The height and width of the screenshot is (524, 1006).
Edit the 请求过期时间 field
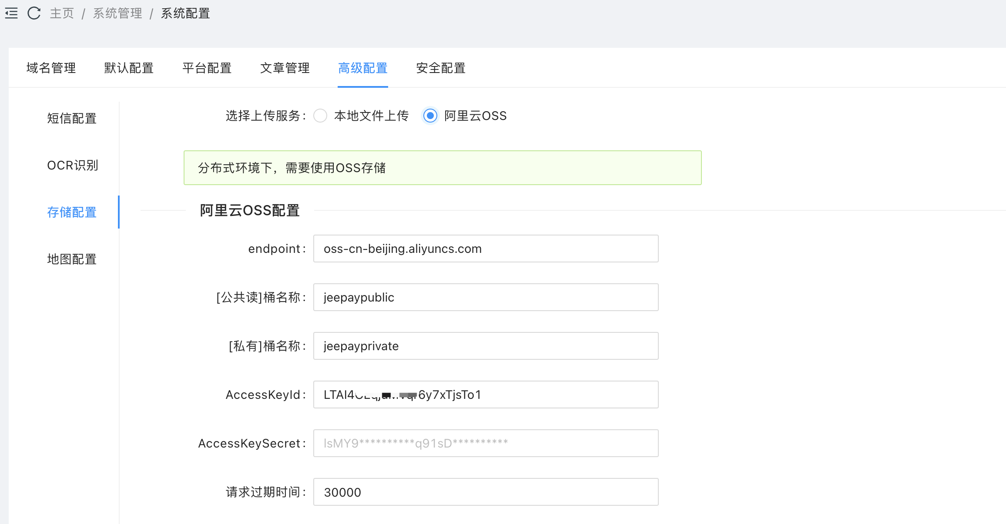(x=486, y=492)
